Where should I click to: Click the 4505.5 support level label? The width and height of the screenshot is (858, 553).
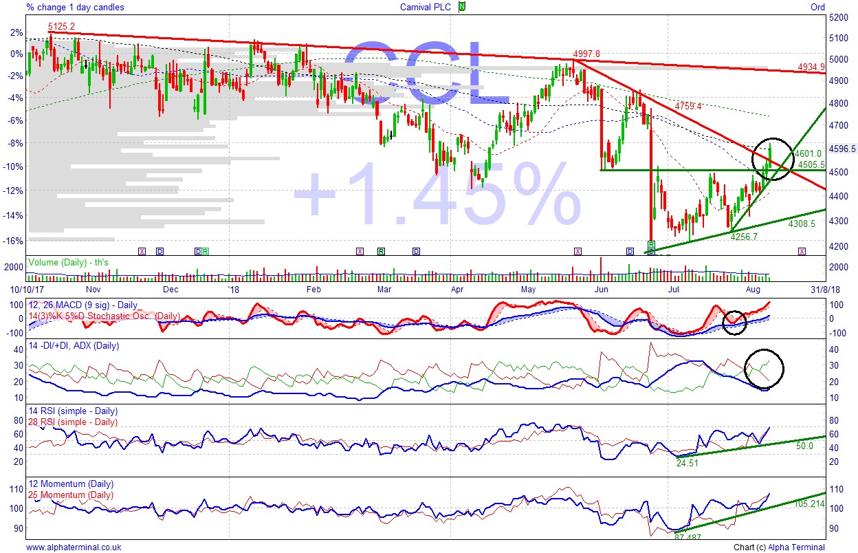pos(811,165)
